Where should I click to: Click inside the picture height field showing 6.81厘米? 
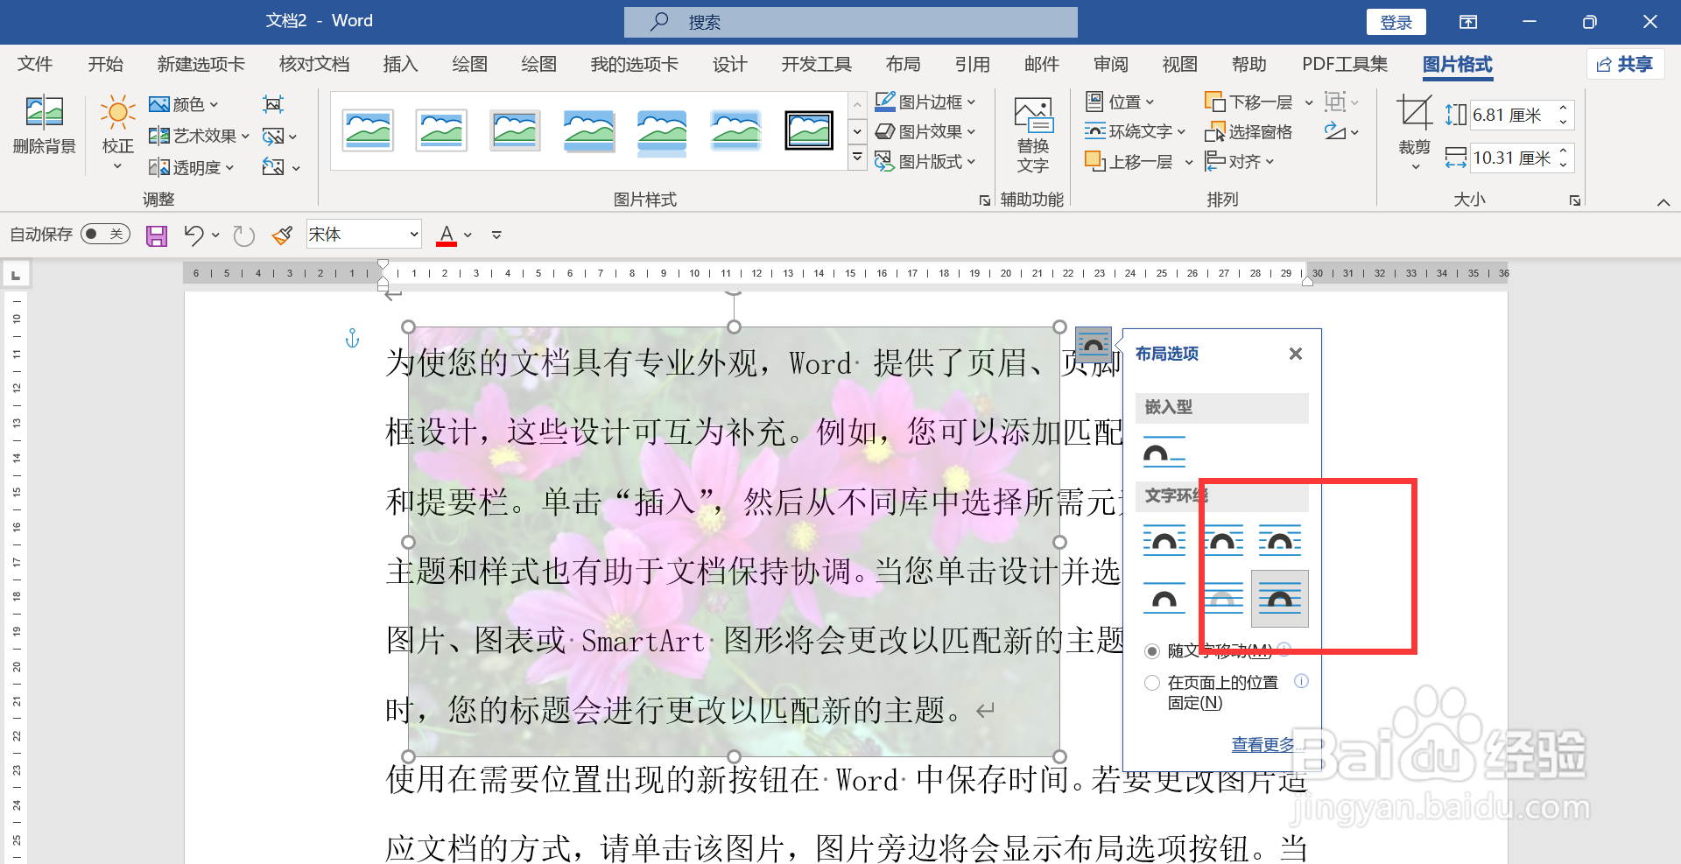pyautogui.click(x=1515, y=114)
